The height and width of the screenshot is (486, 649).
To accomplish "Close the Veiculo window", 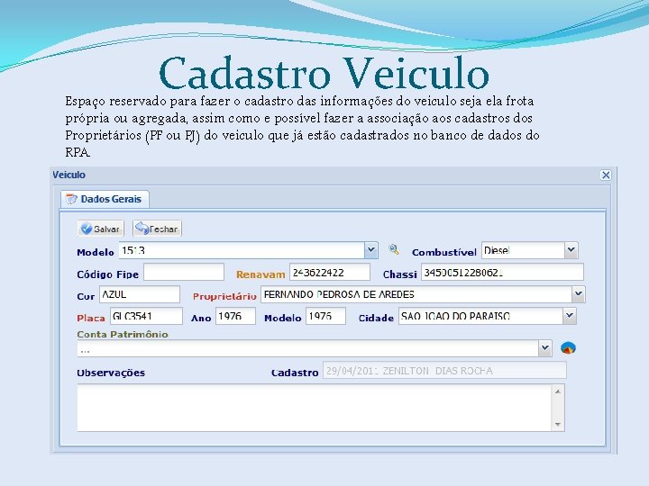I will 606,175.
